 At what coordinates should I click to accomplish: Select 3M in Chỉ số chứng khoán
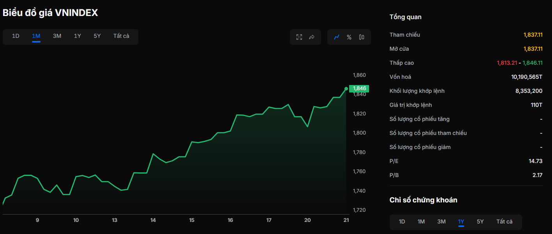(x=441, y=222)
